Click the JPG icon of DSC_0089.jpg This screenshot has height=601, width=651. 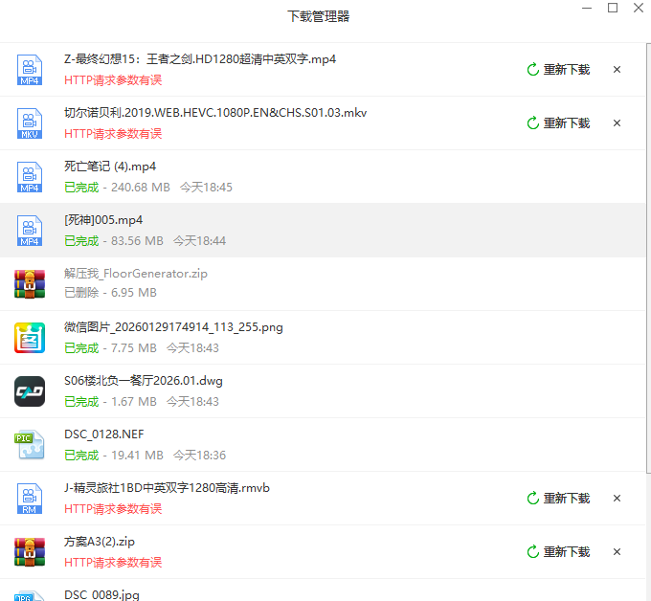(30, 595)
